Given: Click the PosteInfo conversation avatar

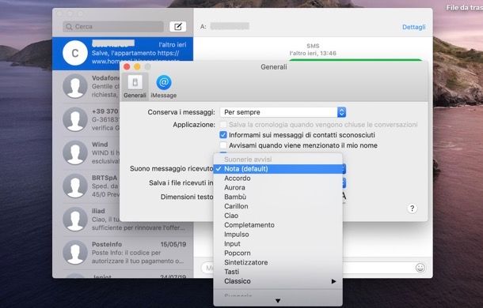Looking at the screenshot, I should tap(75, 253).
